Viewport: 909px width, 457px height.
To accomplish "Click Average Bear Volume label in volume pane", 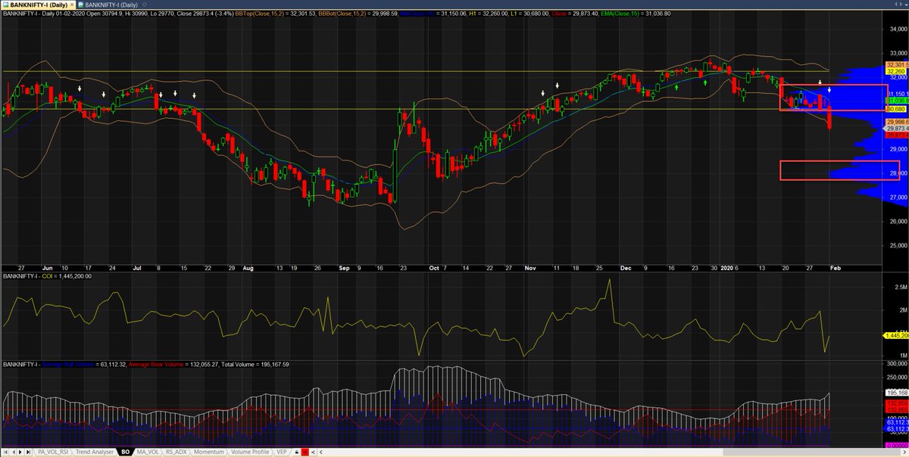I will pyautogui.click(x=155, y=365).
